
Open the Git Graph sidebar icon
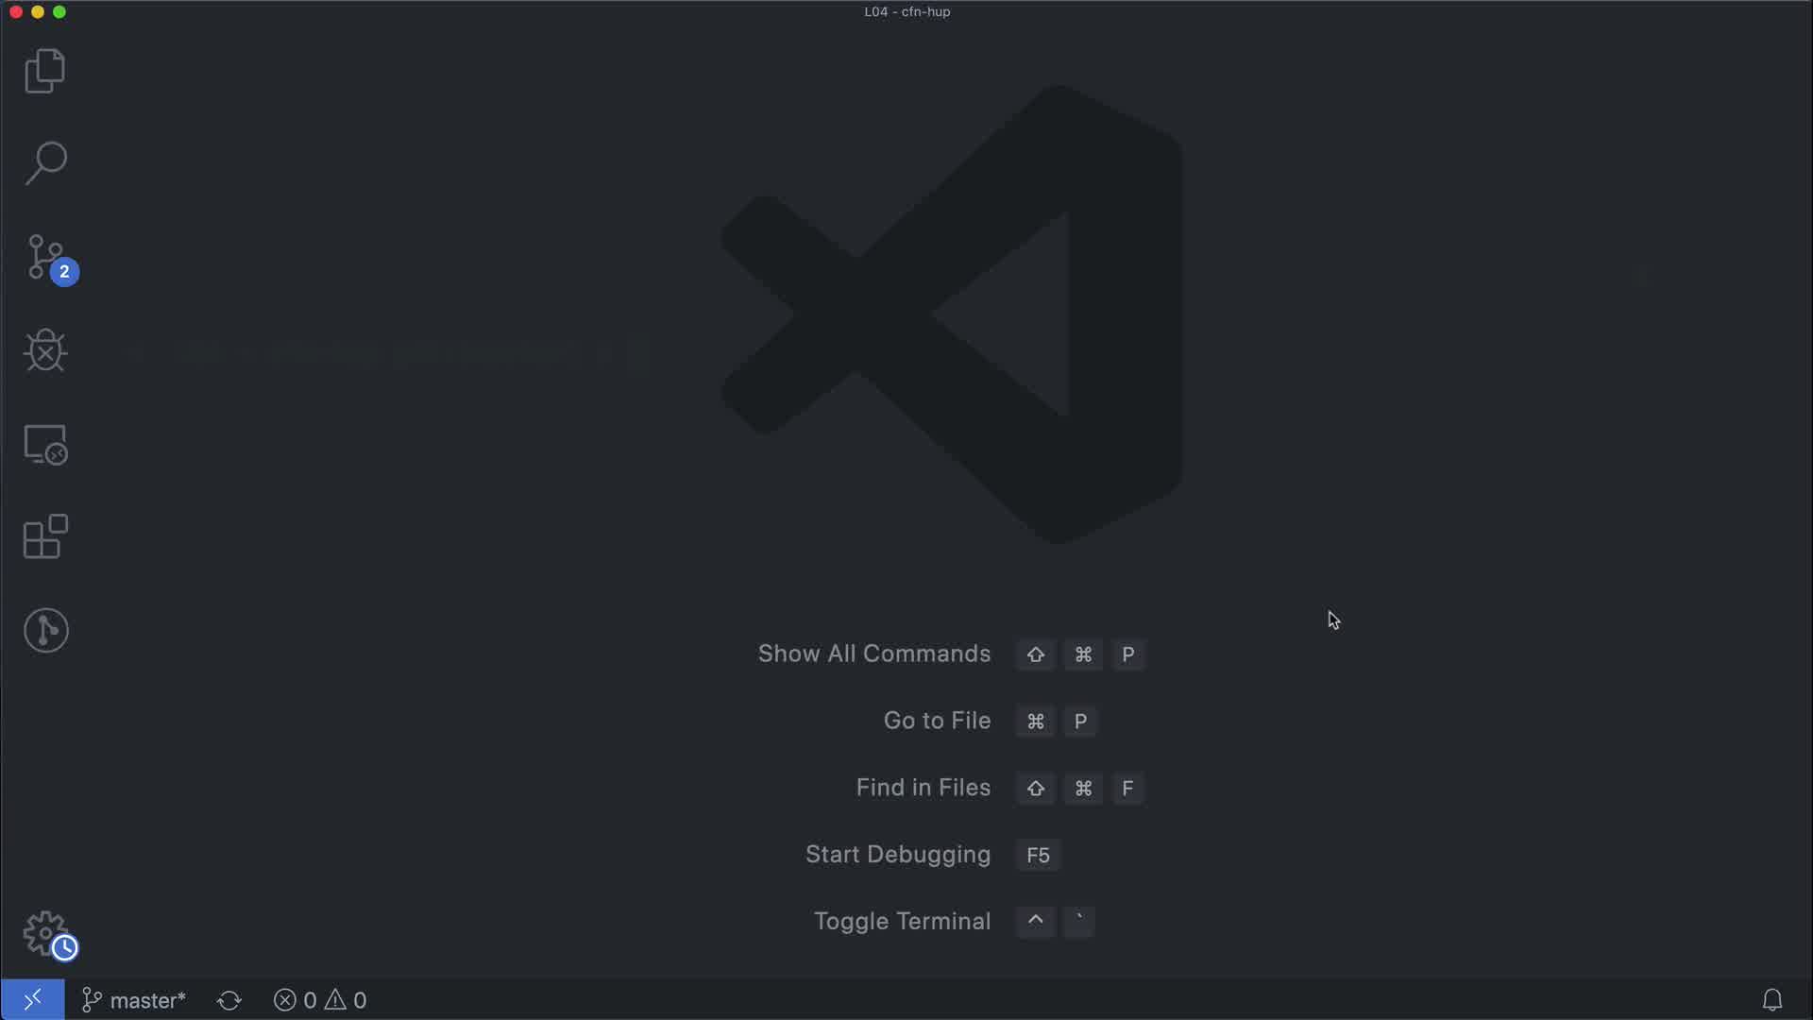coord(45,630)
